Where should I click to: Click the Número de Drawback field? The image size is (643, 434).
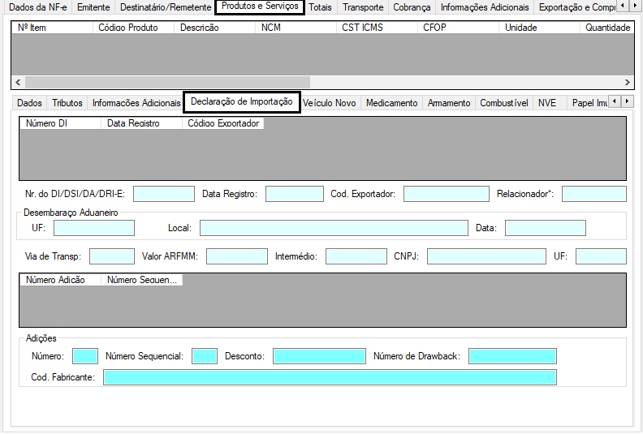(512, 356)
